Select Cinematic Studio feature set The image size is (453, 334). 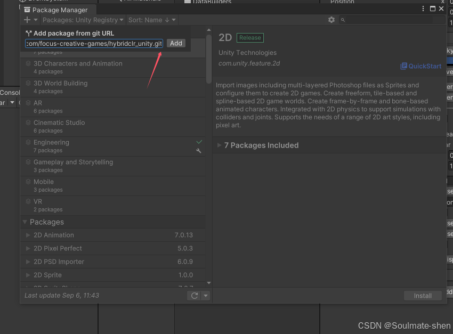(x=112, y=126)
